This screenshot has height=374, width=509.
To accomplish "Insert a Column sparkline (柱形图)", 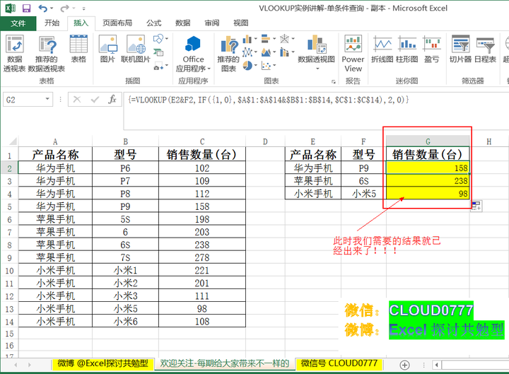I will (x=407, y=49).
